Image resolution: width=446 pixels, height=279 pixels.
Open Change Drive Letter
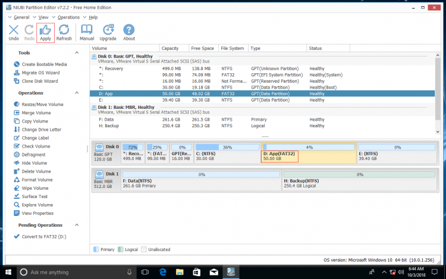tap(37, 130)
